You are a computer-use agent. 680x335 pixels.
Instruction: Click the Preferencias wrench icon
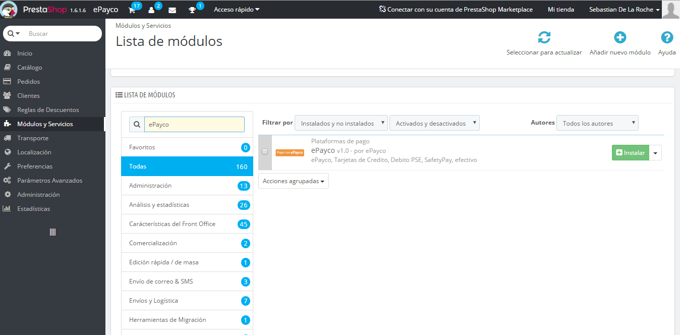[x=7, y=166]
